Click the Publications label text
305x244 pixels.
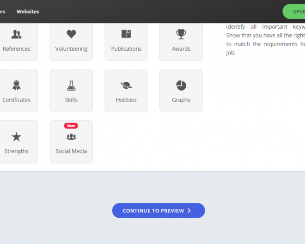click(126, 49)
